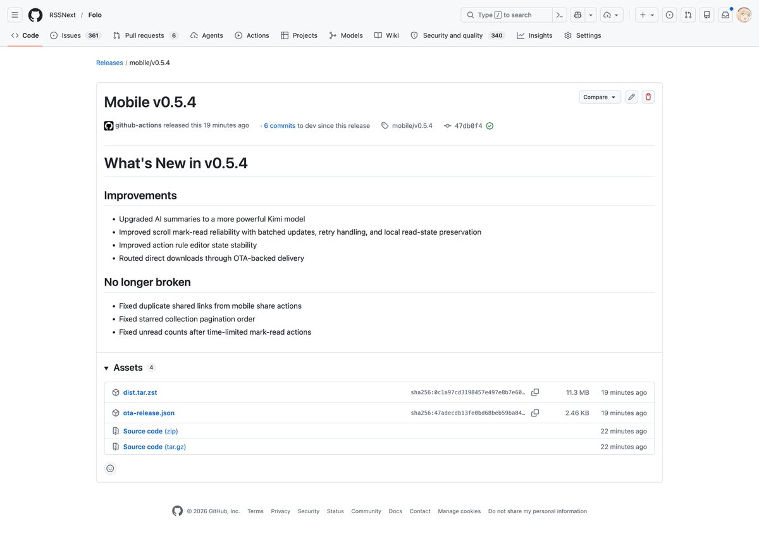The image size is (759, 536).
Task: Open the create new plus dropdown
Action: tap(646, 15)
